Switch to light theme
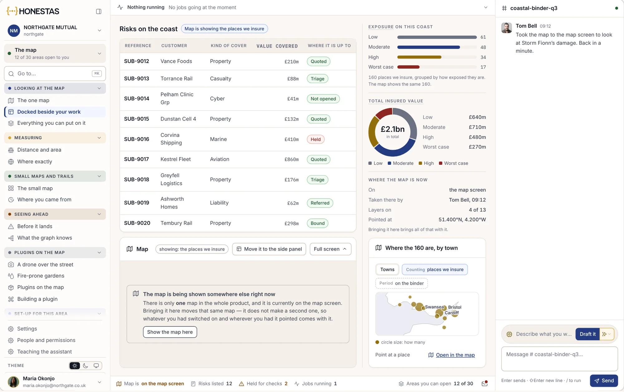Viewport: 624px width, 392px height. click(x=75, y=366)
